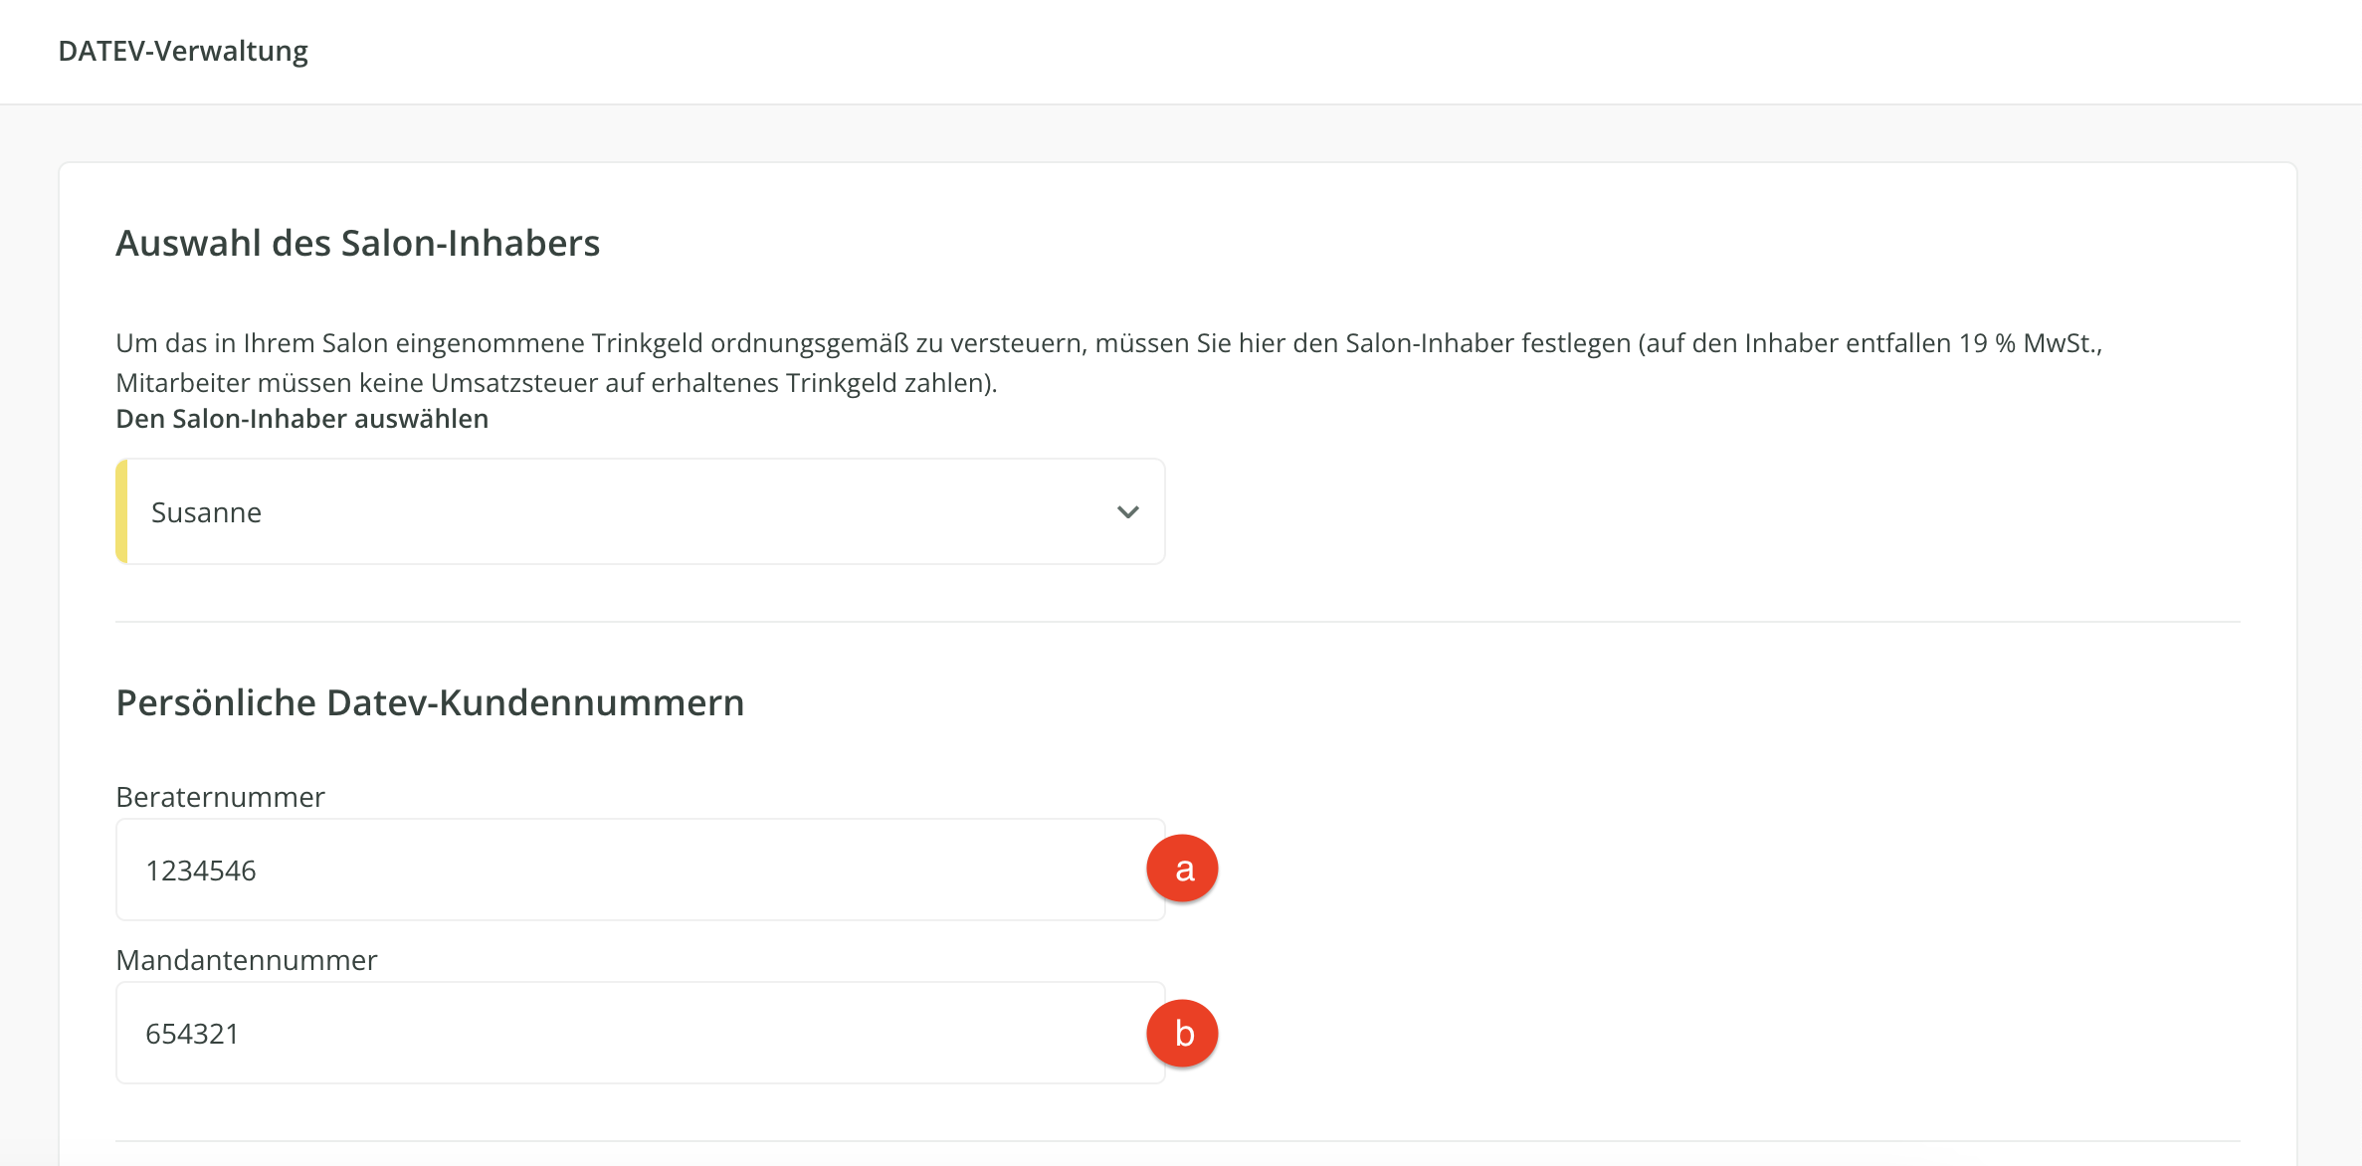The image size is (2362, 1166).
Task: Focus the Beraternummer input field
Action: pyautogui.click(x=637, y=871)
